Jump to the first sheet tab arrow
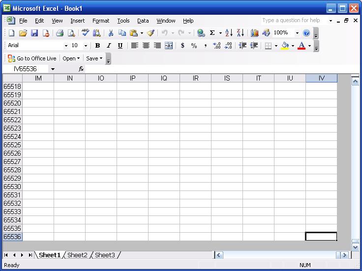Viewport: 362px width, 271px height. point(6,255)
